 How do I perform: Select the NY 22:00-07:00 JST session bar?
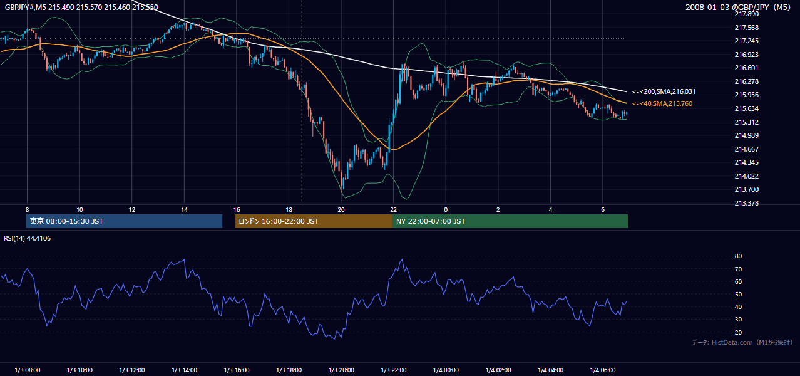point(510,221)
